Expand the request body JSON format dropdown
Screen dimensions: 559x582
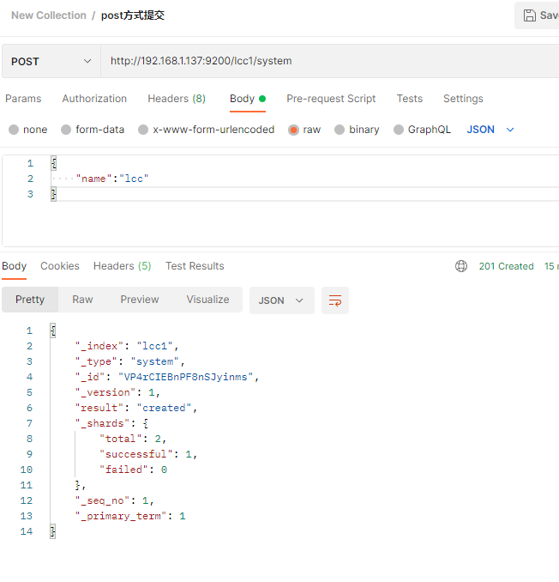click(x=490, y=130)
